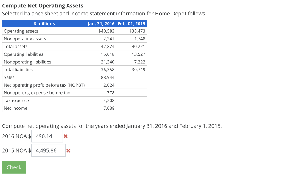Viewport: 305px width, 182px height.
Task: Click the Feb. 01, 2015 column header
Action: [131, 23]
